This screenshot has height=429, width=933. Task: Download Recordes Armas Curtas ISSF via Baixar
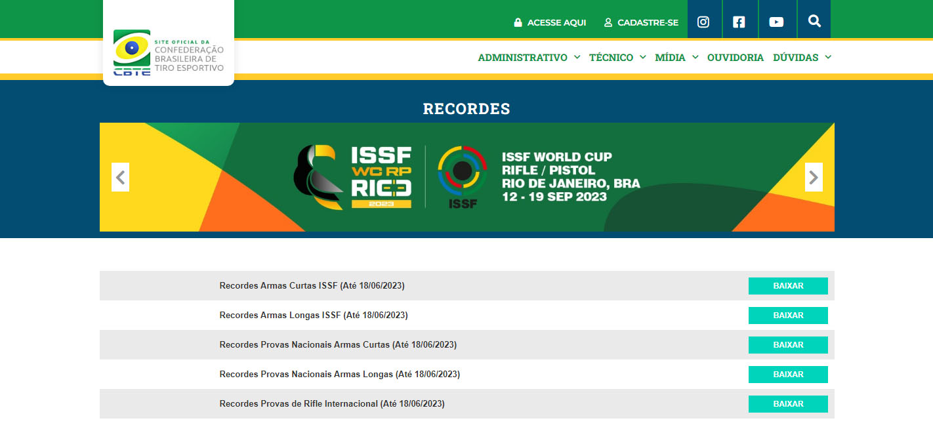[788, 286]
